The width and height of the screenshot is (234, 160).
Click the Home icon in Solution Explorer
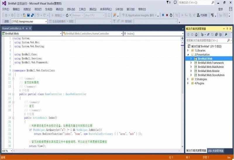196,35
